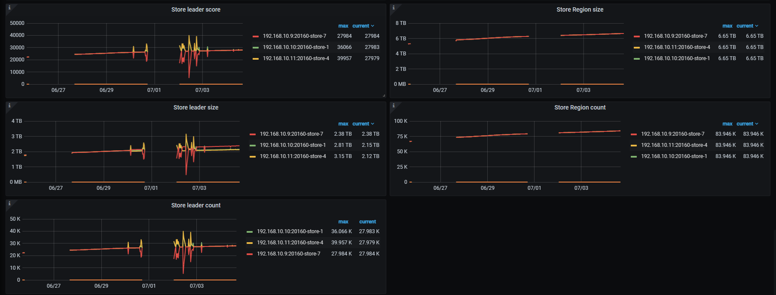The height and width of the screenshot is (295, 776).
Task: Toggle 192.168.10.10 store-1 series in Store leader count legend
Action: [290, 231]
